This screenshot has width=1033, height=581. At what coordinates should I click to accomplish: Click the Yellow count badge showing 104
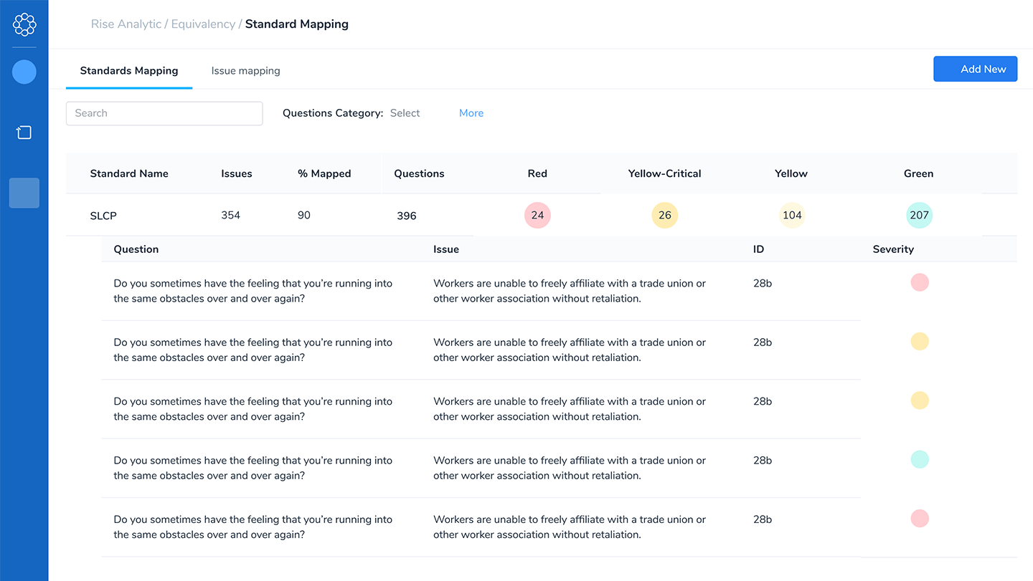[x=792, y=215]
